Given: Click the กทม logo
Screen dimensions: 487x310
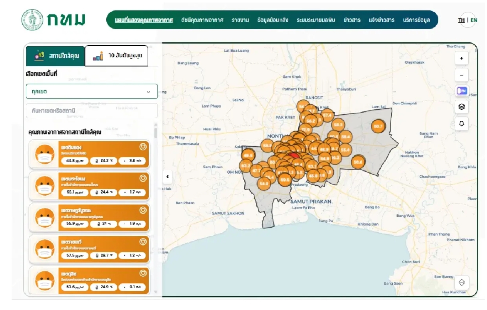Looking at the screenshot, I should tap(53, 20).
